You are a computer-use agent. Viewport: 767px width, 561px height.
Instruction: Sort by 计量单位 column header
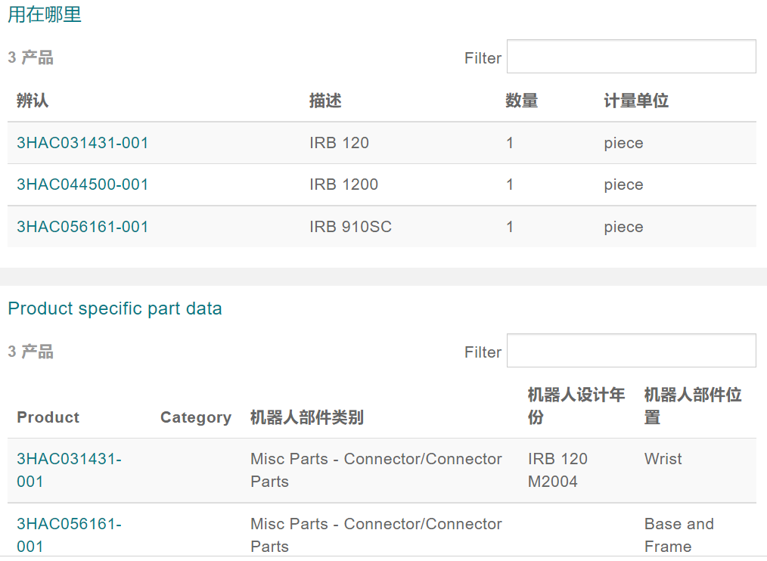(636, 101)
